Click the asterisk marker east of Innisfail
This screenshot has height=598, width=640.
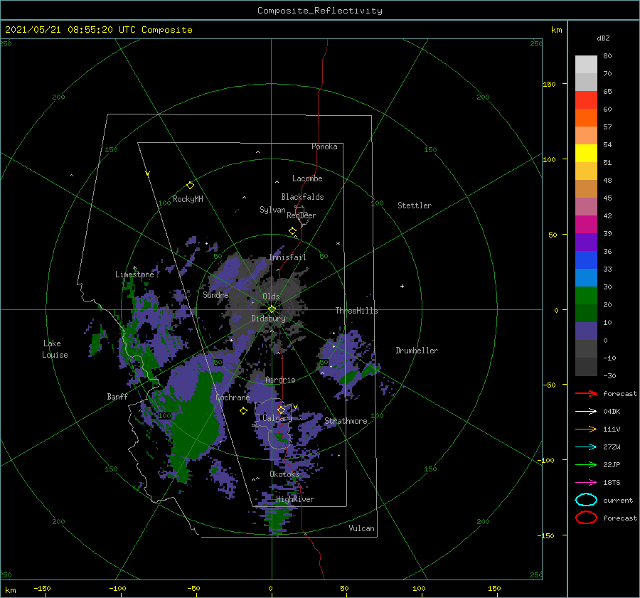pyautogui.click(x=338, y=244)
